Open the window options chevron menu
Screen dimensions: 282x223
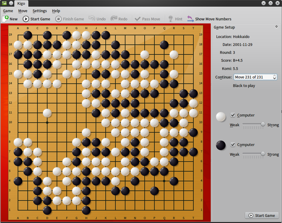coord(263,3)
